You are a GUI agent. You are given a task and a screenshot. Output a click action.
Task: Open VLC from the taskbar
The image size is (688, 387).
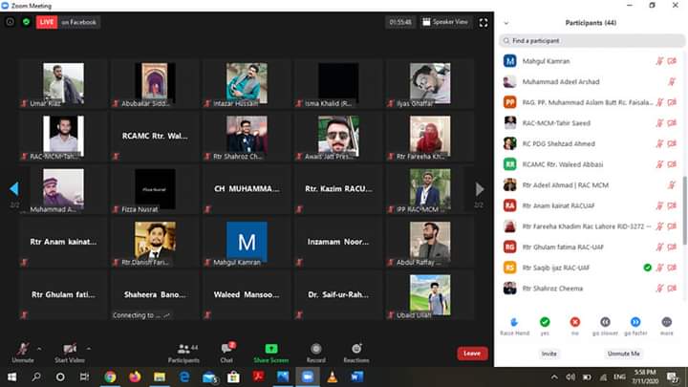333,376
